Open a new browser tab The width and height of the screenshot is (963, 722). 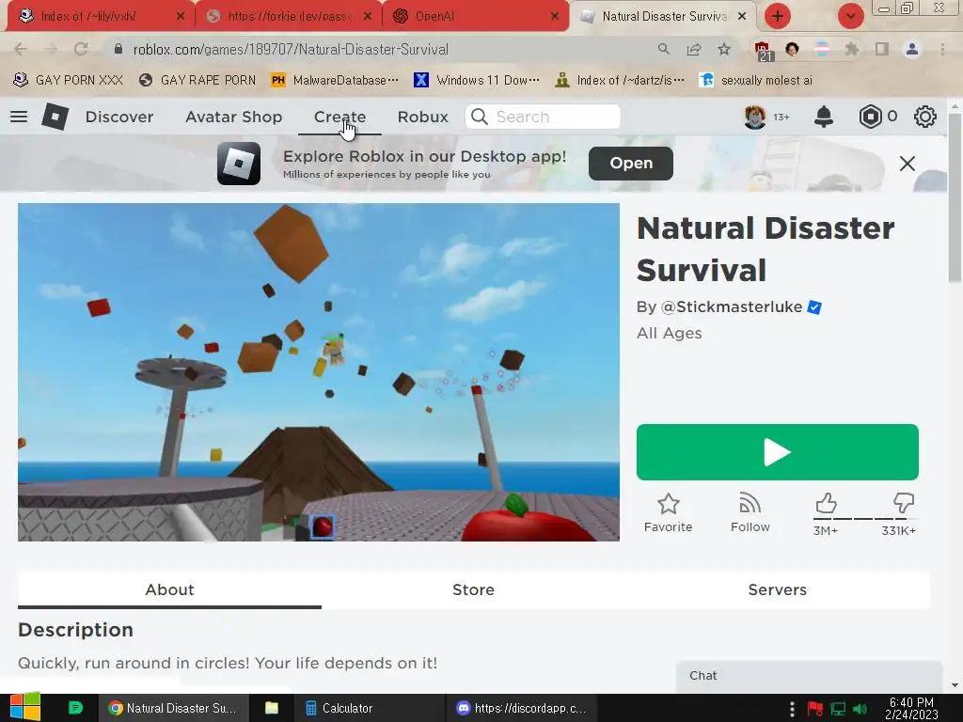778,16
